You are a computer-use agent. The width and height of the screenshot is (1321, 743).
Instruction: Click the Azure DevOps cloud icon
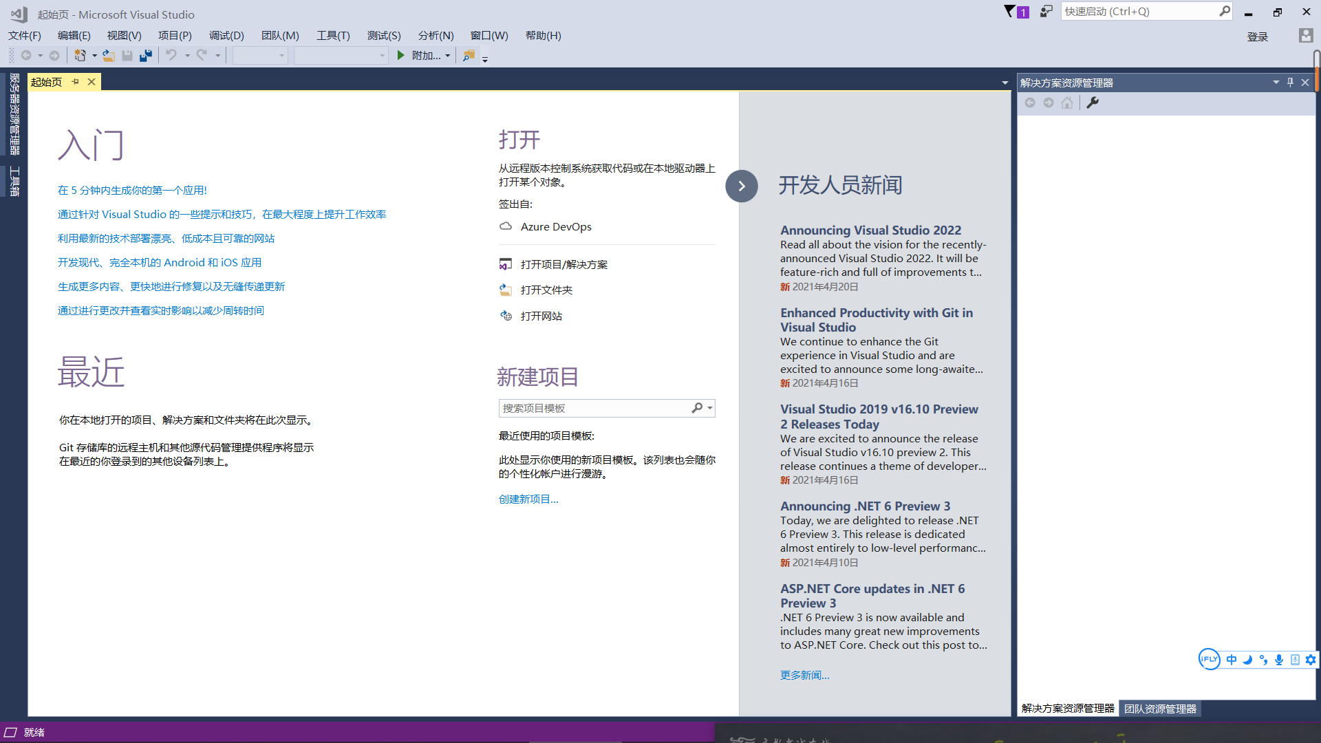click(506, 226)
